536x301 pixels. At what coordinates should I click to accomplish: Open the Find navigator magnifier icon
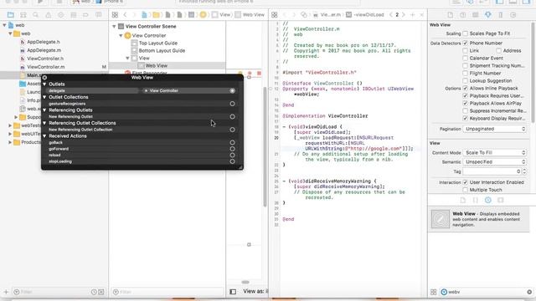tap(35, 15)
